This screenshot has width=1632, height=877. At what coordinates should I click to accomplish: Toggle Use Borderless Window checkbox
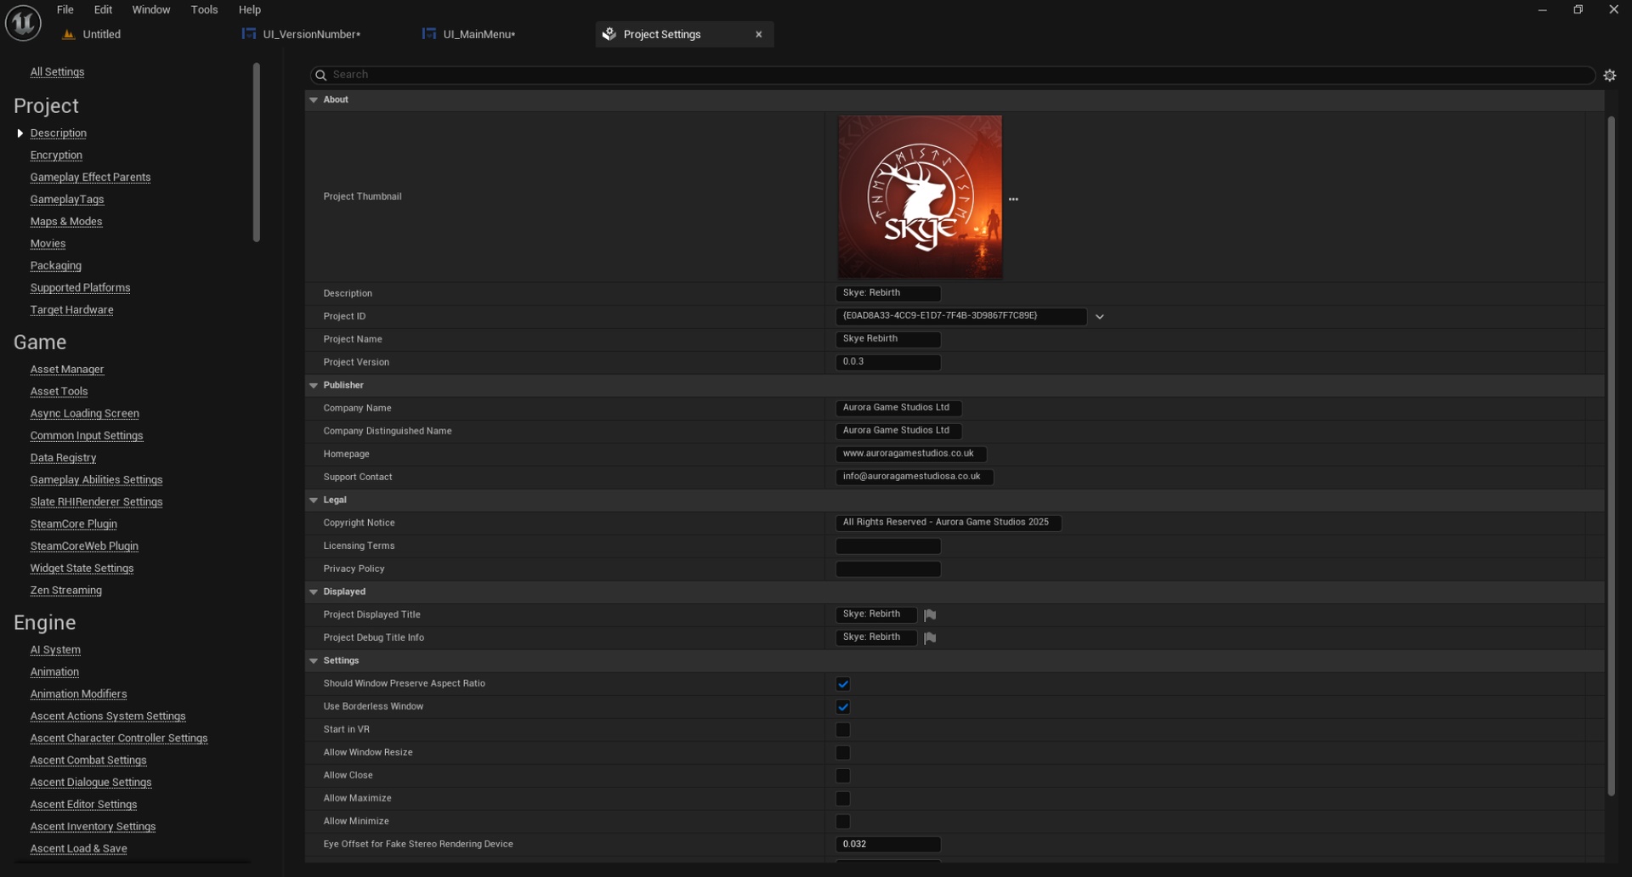[842, 706]
